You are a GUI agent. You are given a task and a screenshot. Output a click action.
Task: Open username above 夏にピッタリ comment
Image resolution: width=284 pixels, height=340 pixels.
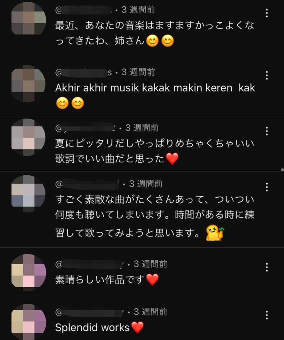pos(86,128)
